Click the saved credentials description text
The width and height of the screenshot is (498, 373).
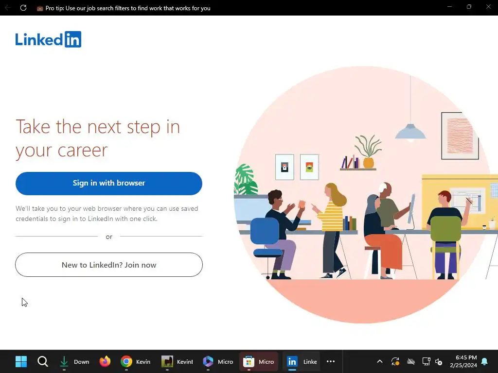[107, 214]
